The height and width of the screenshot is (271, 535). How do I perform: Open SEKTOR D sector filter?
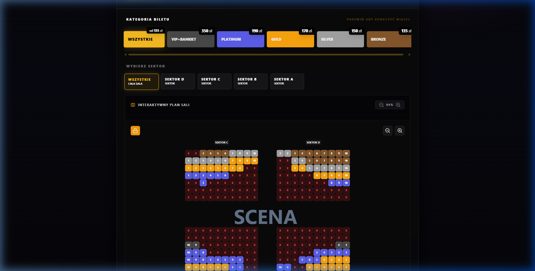pyautogui.click(x=178, y=81)
